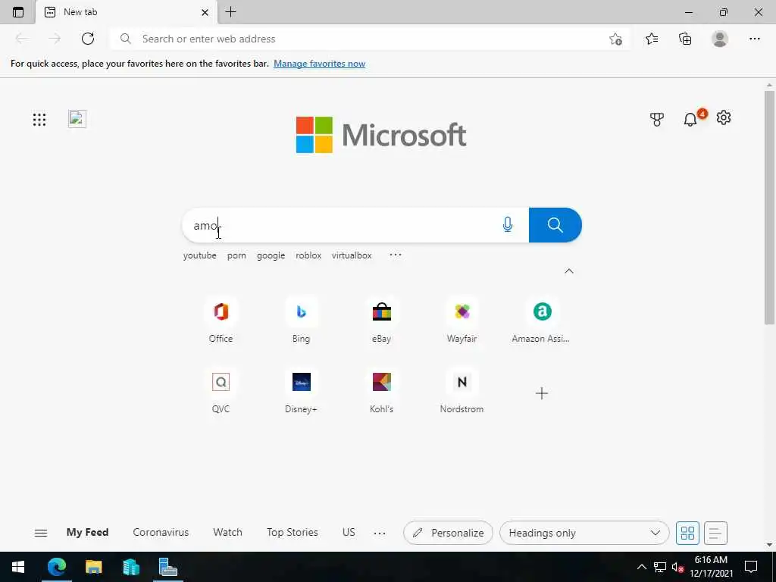Show hidden system tray icons
Viewport: 776px width, 582px height.
641,567
